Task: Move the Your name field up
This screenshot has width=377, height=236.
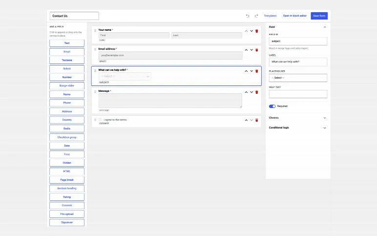Action: [246, 31]
